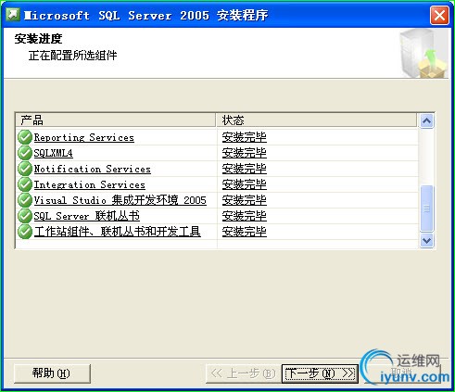Click the 安装完毕 status for Visual Studio 集成开发环境 2005

[x=245, y=200]
